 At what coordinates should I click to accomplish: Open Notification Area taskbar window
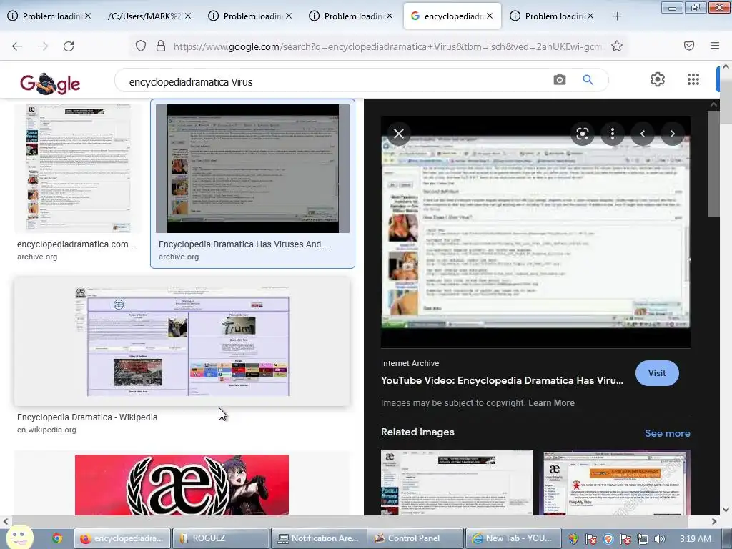coord(318,538)
